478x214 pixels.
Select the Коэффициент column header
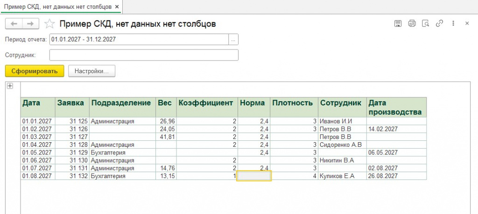point(207,107)
